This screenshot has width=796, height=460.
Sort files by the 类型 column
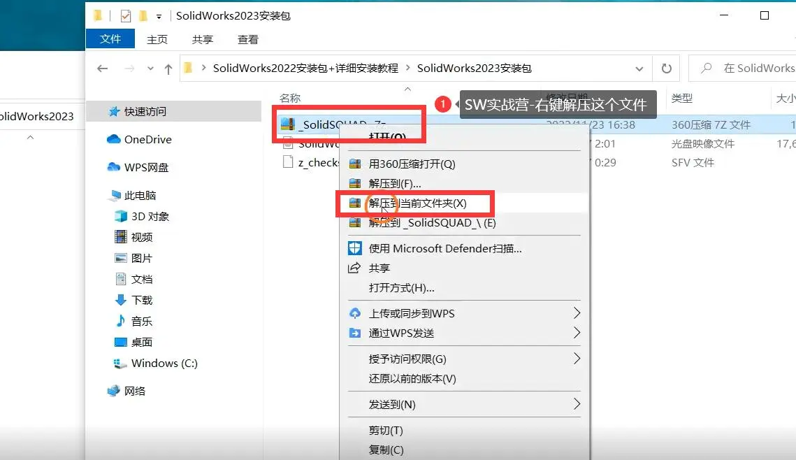[x=682, y=98]
